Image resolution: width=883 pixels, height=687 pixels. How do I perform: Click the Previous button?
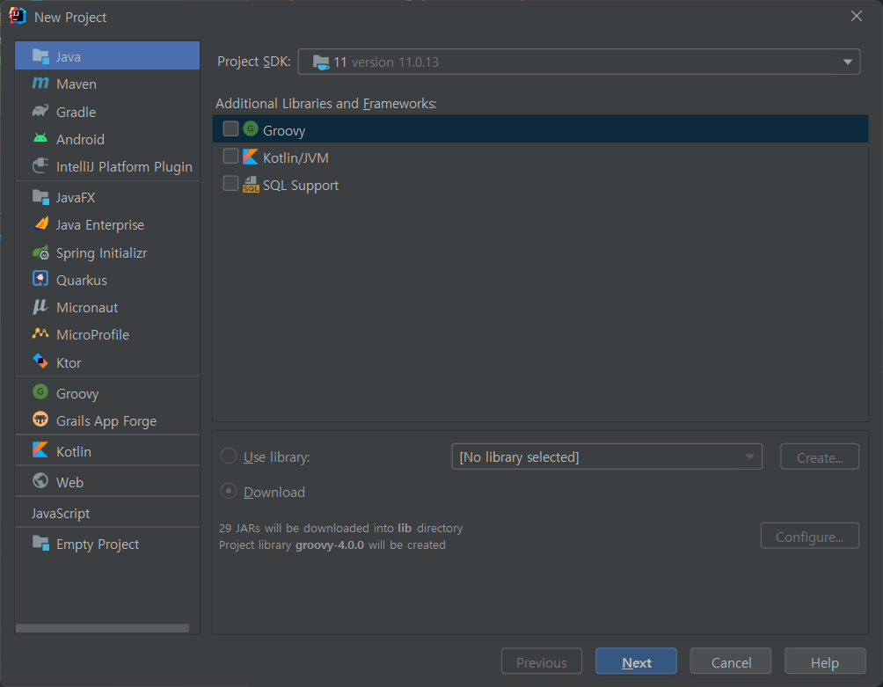click(542, 661)
